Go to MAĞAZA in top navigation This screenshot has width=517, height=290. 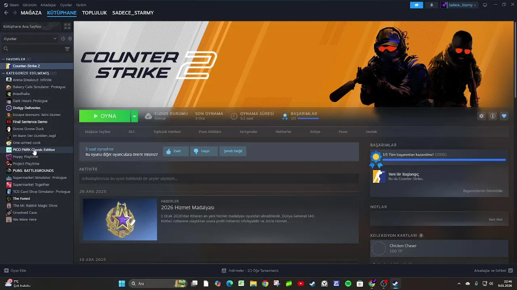coord(31,13)
